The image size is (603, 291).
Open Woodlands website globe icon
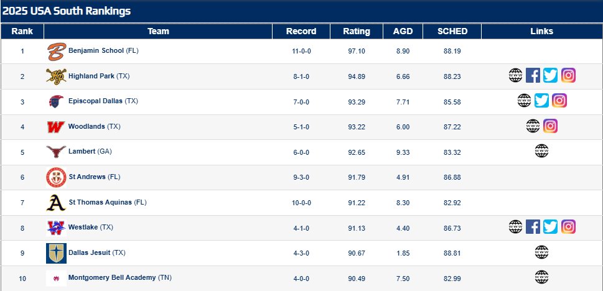533,126
